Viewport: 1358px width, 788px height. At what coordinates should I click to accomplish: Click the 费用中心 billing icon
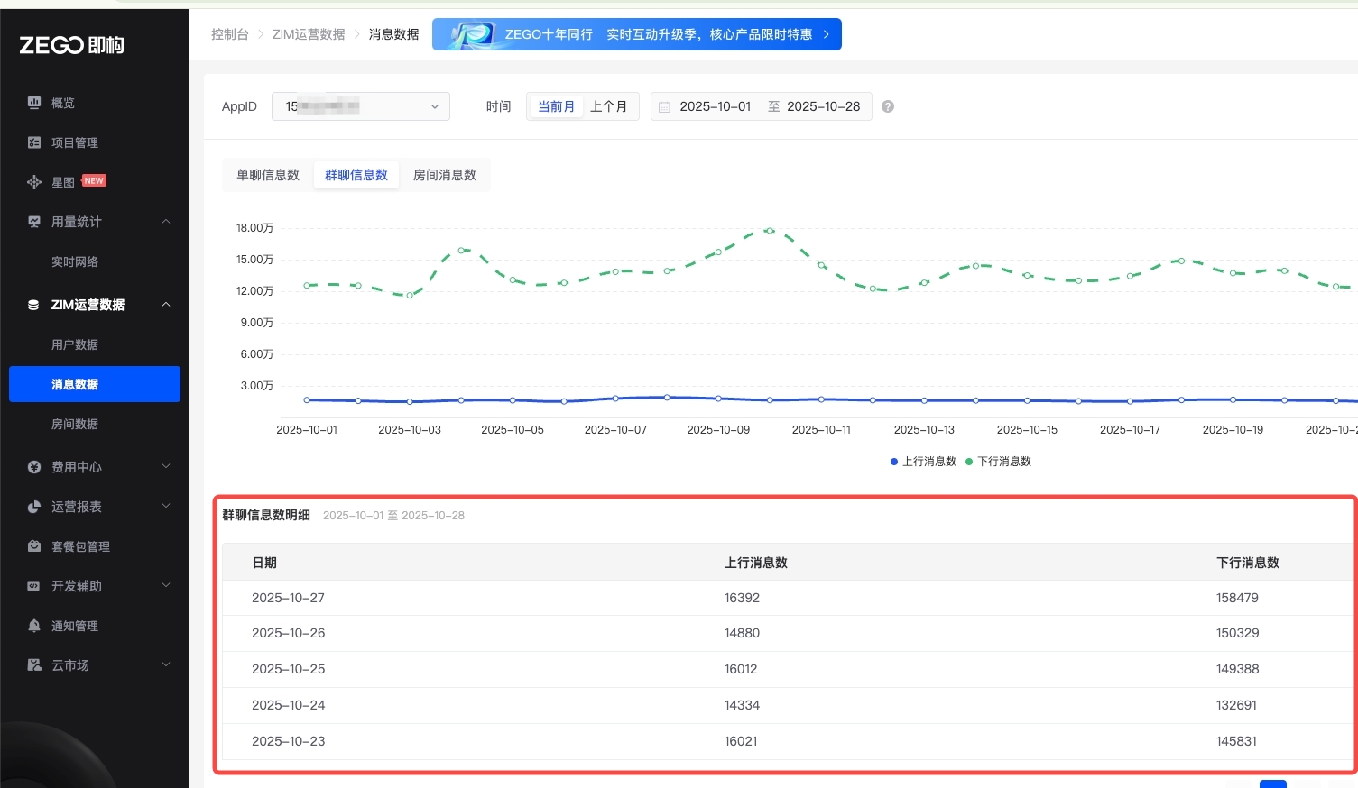(34, 467)
